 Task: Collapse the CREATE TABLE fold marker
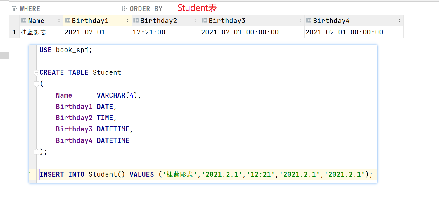coord(36,73)
